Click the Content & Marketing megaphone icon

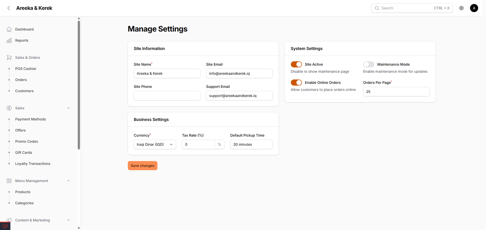[9, 220]
